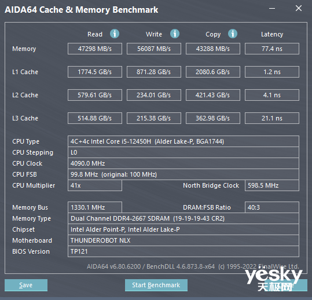The image size is (312, 300).
Task: Click the window title AIDA64 Cache & Memory Benchmark
Action: pyautogui.click(x=82, y=10)
